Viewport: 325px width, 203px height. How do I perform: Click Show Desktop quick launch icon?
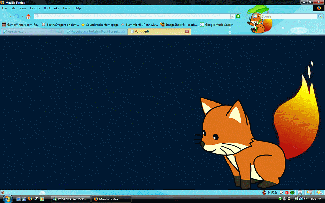pos(18,199)
